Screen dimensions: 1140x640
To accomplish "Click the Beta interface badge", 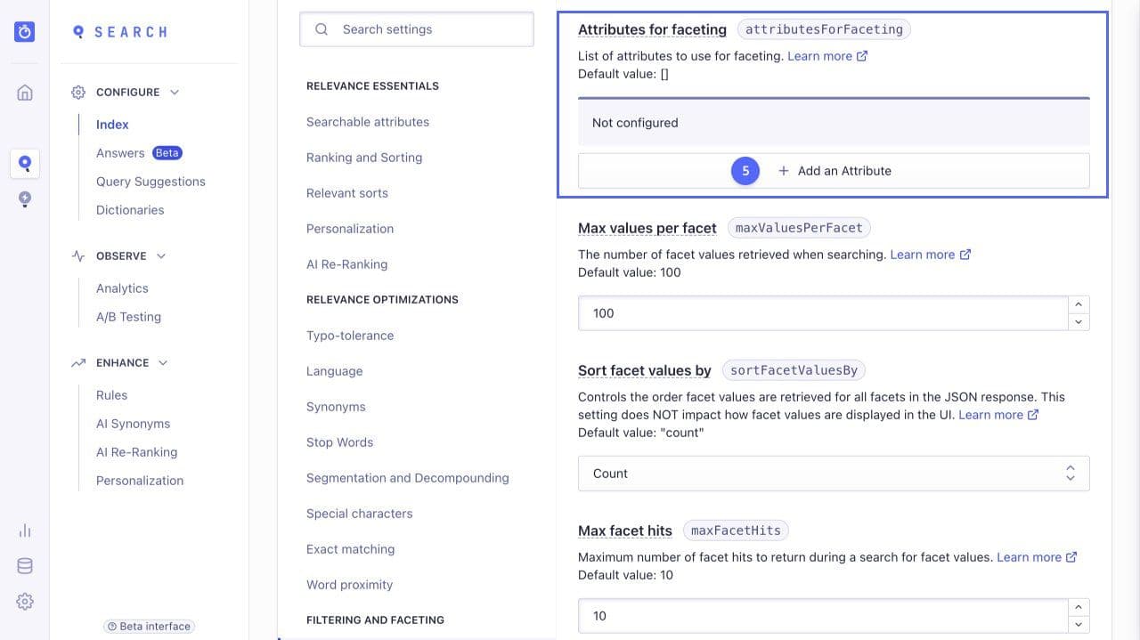I will (x=149, y=627).
